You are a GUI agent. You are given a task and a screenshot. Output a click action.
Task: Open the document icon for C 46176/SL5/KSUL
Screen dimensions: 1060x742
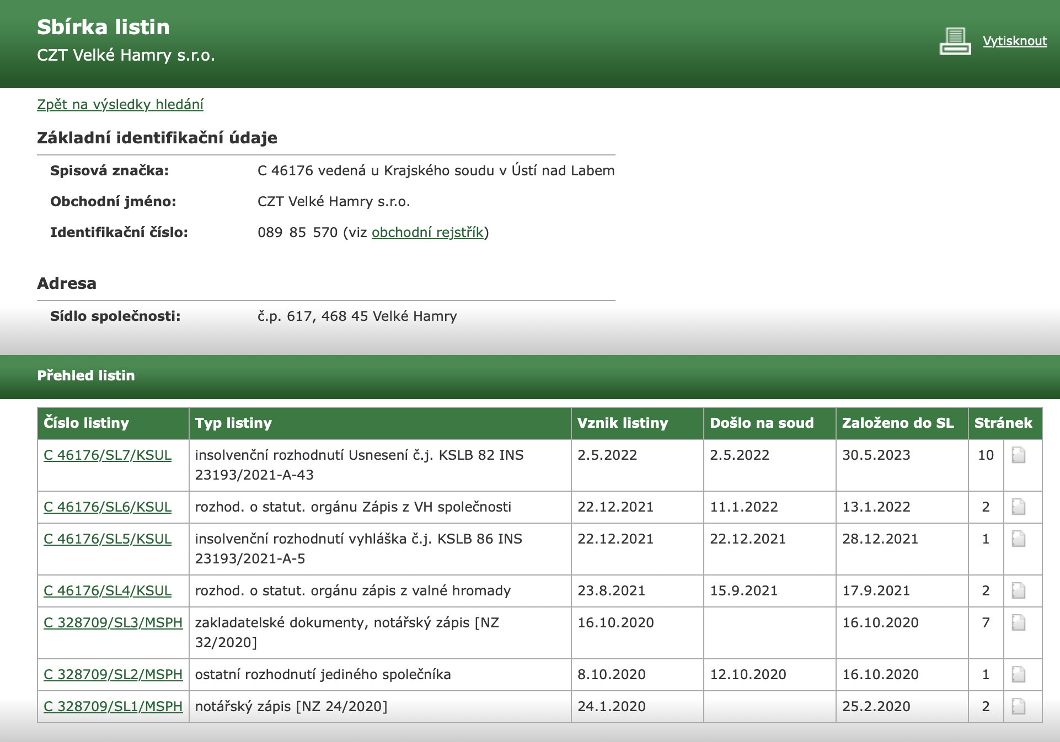click(1019, 539)
